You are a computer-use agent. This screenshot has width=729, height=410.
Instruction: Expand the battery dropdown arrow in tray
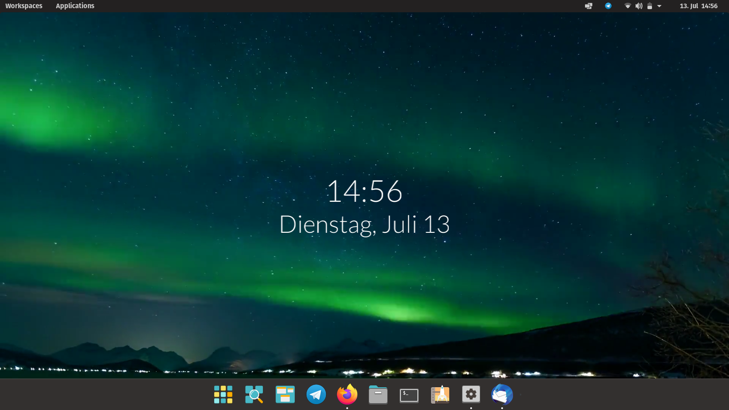[x=660, y=6]
